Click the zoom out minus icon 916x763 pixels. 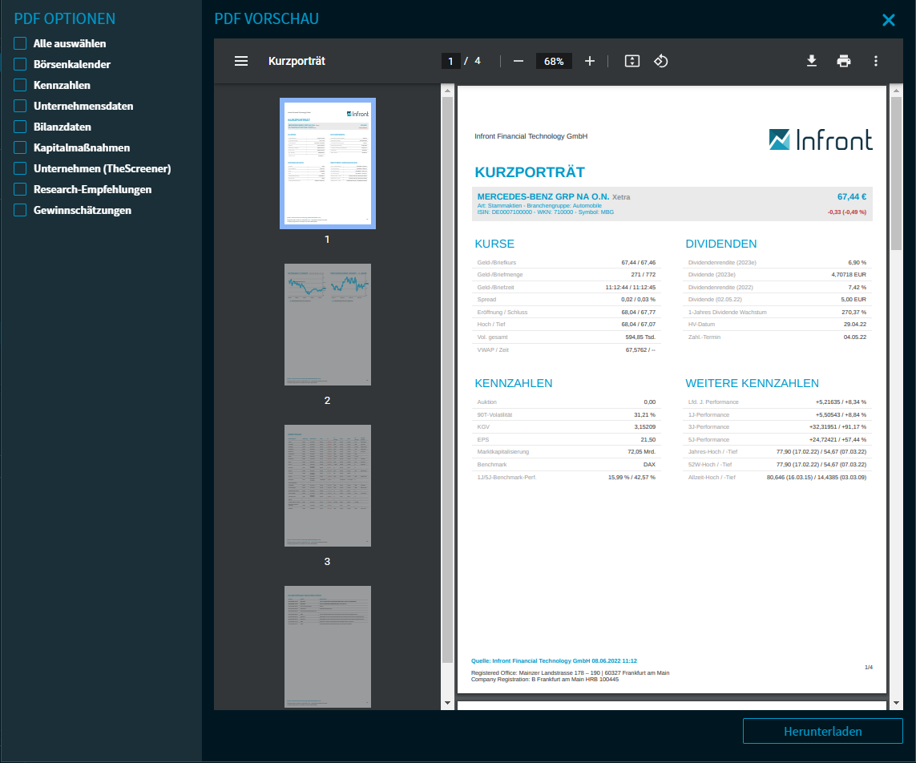(519, 61)
